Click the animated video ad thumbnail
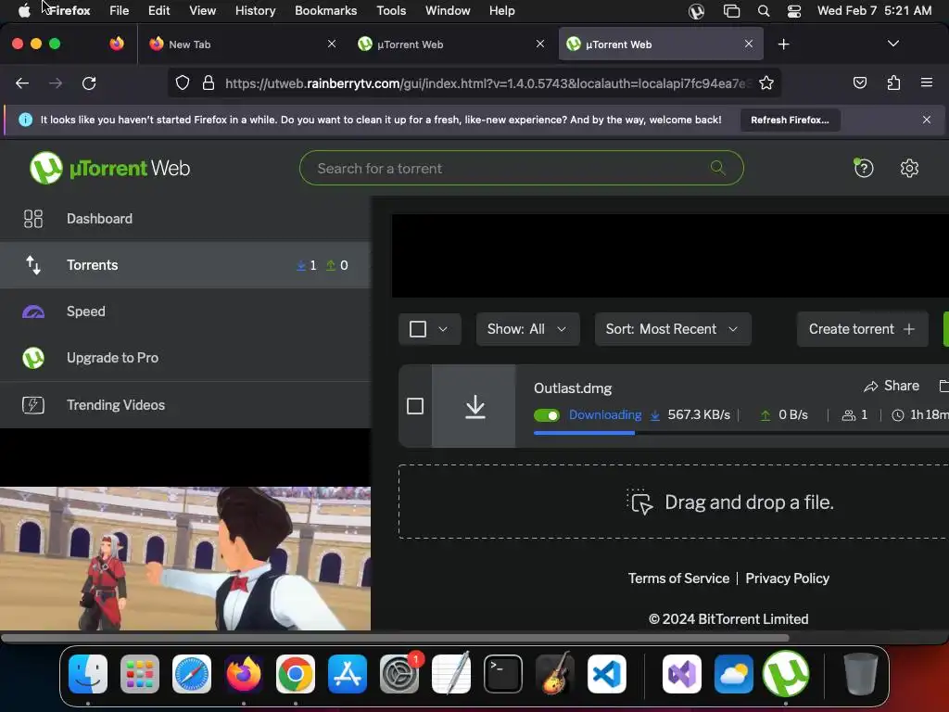The width and height of the screenshot is (949, 712). click(x=185, y=558)
